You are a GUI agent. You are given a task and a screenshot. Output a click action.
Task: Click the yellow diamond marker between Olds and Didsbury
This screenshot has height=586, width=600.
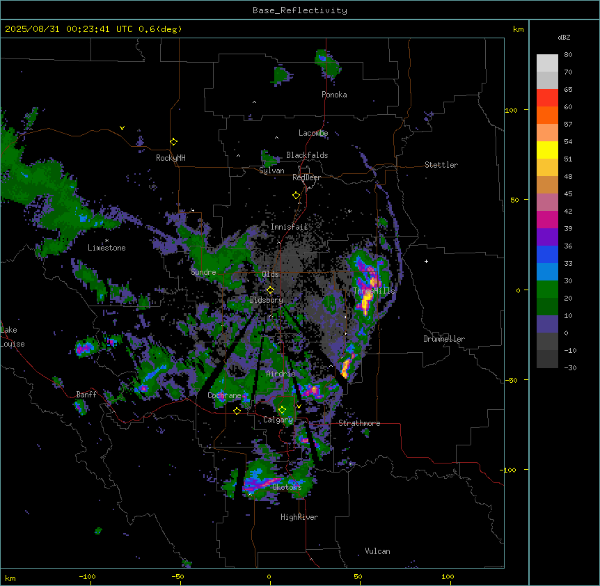(x=270, y=290)
